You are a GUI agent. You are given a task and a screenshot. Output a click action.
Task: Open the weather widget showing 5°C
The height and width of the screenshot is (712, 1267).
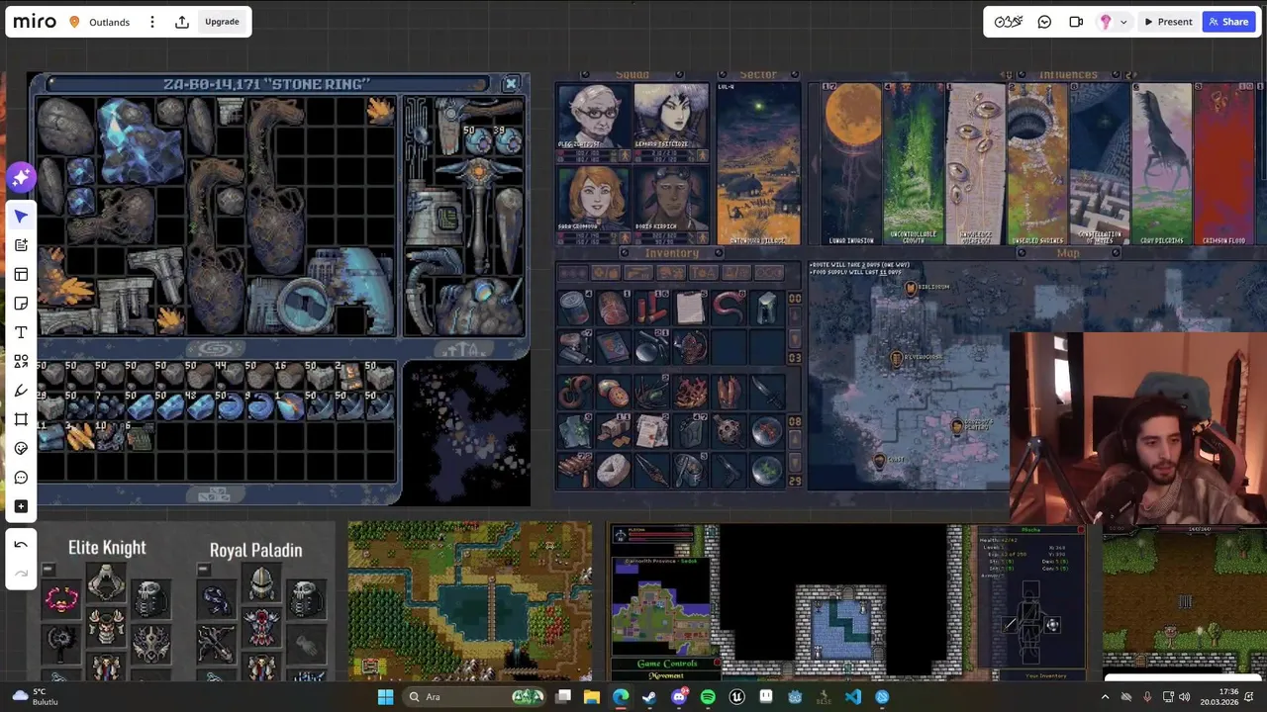(36, 697)
